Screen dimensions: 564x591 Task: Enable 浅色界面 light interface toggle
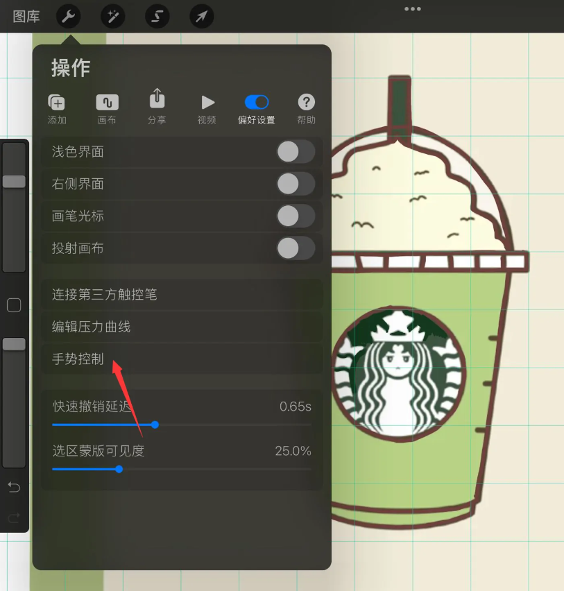[x=296, y=151]
